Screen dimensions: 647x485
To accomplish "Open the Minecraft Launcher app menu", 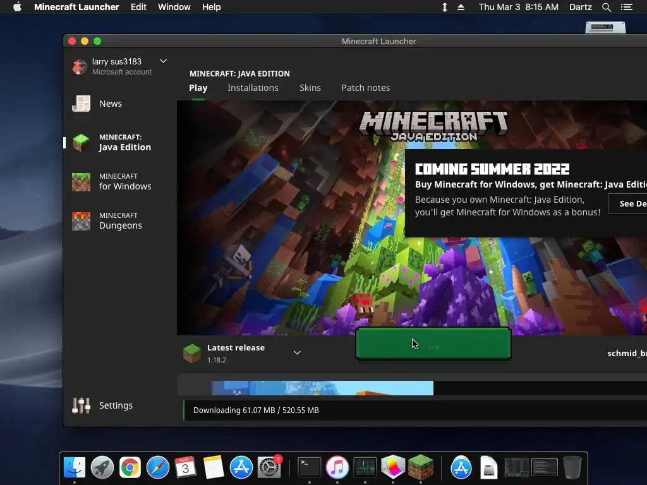I will 76,7.
